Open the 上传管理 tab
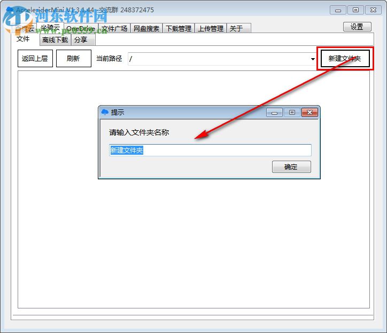The height and width of the screenshot is (333, 387). (x=211, y=28)
